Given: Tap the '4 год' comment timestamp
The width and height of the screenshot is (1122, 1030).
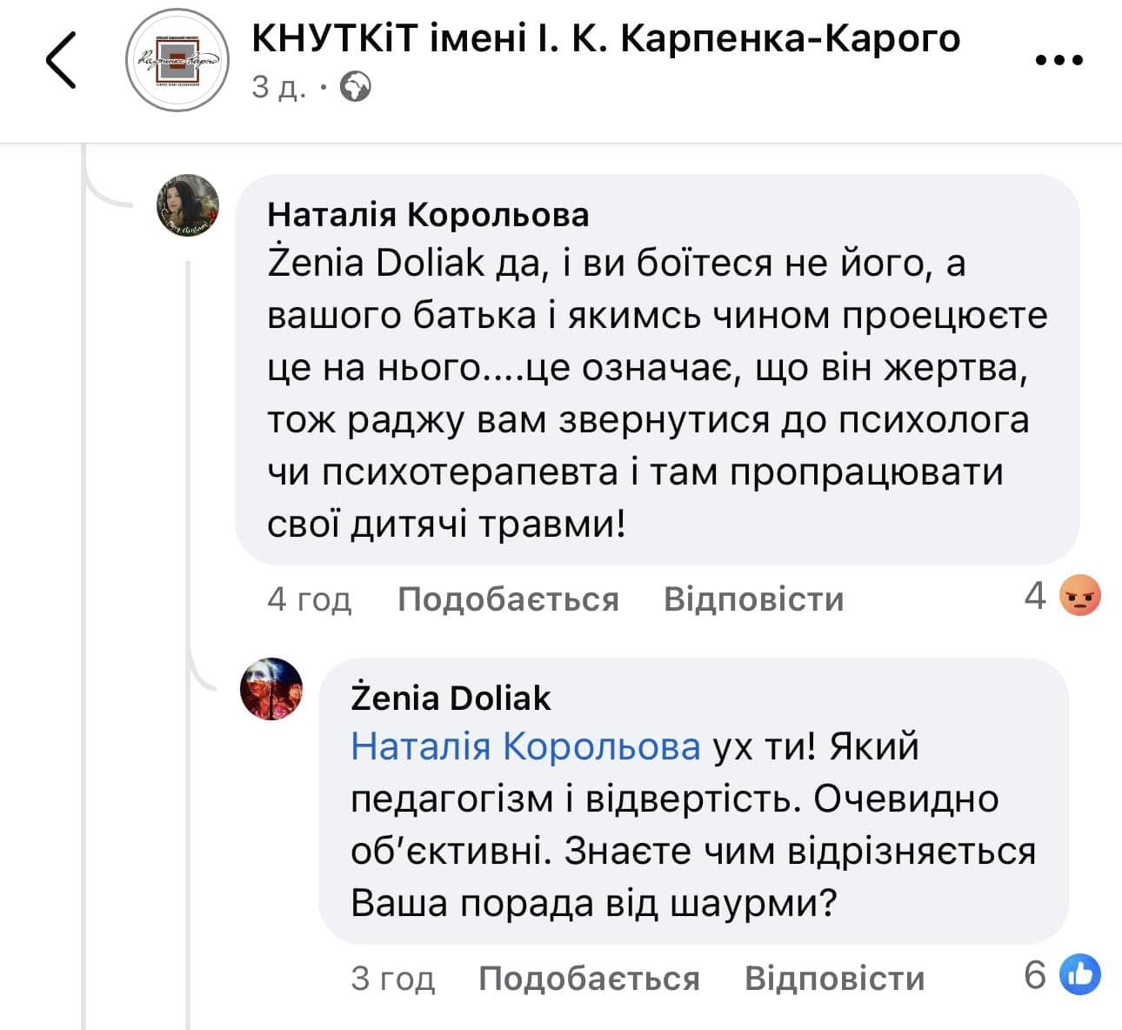Looking at the screenshot, I should pos(309,599).
